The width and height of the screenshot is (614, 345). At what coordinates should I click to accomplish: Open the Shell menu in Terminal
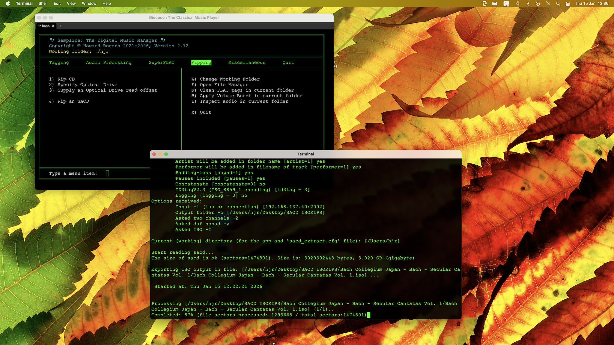43,4
